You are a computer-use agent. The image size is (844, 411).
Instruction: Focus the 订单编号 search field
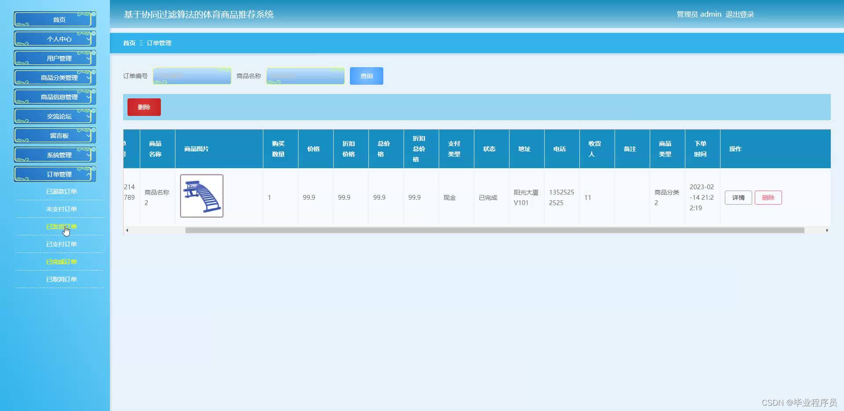[192, 76]
